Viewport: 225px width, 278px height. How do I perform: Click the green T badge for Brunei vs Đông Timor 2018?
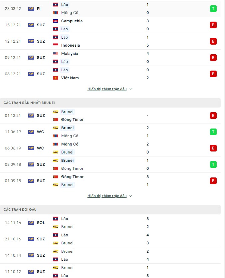(213, 164)
